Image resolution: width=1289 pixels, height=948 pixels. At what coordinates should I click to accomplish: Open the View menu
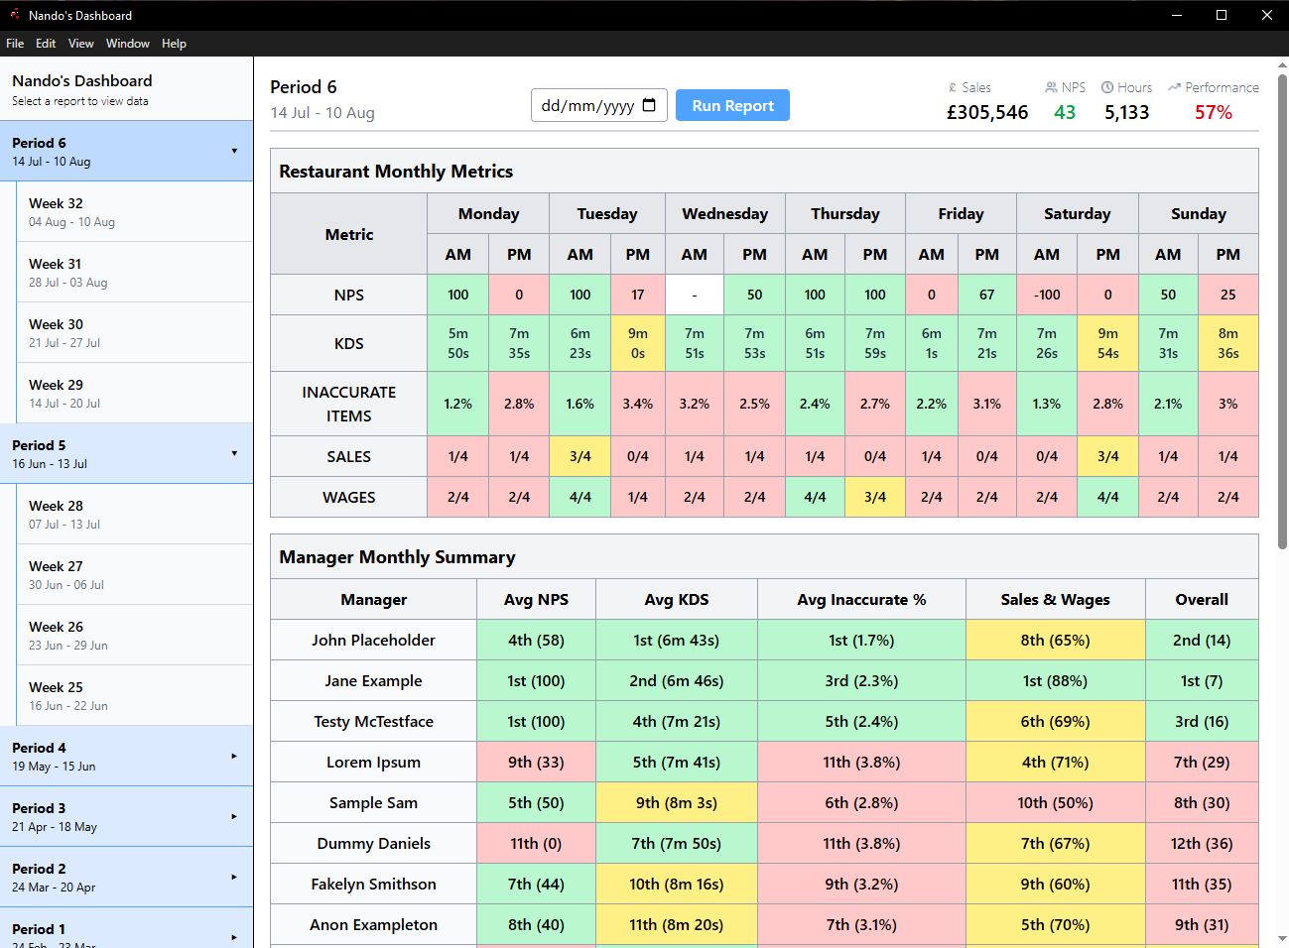click(x=80, y=44)
